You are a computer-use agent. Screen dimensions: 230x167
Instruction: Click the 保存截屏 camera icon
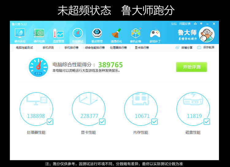pos(199,47)
